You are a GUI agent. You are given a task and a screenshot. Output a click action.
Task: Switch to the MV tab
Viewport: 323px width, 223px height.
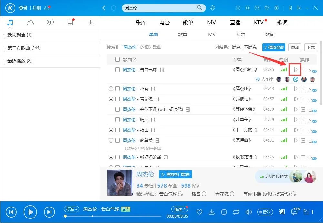(x=211, y=22)
